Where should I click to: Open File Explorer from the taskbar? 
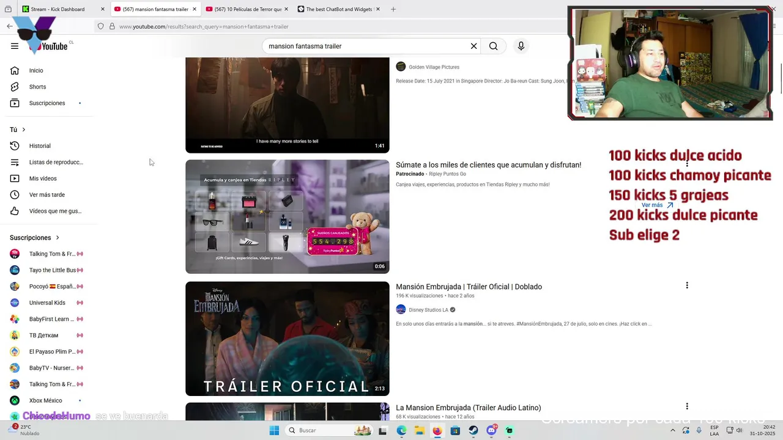pos(419,430)
